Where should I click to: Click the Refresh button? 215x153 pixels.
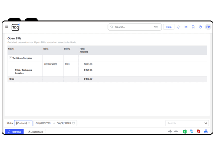click(x=14, y=132)
